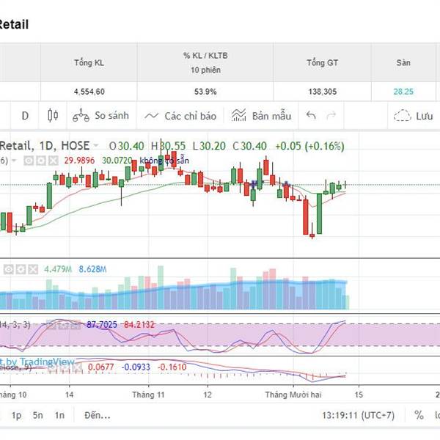Click the Tổng KL column header
The image size is (440, 440).
[89, 62]
